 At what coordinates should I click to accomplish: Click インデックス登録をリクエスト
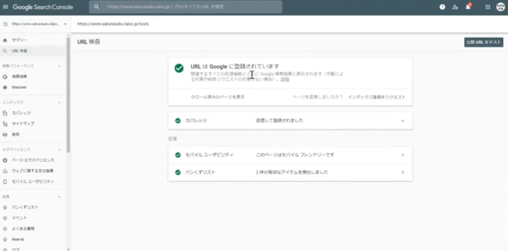coord(377,97)
